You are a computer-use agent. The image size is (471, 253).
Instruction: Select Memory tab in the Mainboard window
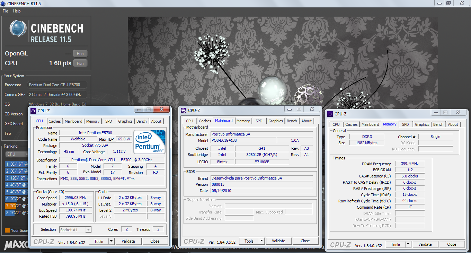(243, 121)
